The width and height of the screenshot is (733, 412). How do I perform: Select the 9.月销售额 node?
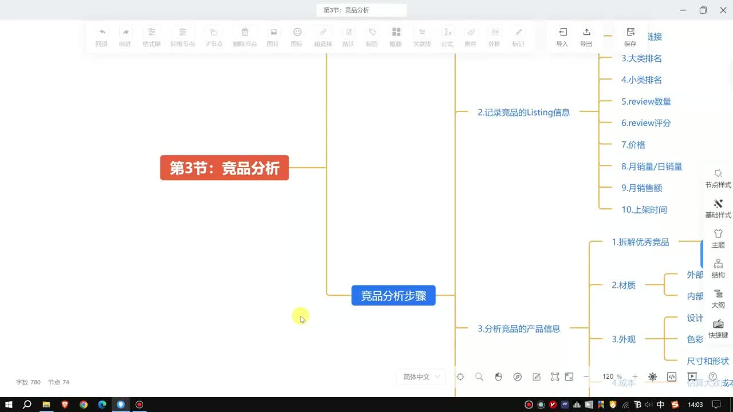641,188
